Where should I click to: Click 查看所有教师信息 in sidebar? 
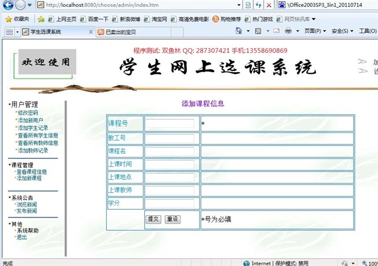click(x=38, y=143)
